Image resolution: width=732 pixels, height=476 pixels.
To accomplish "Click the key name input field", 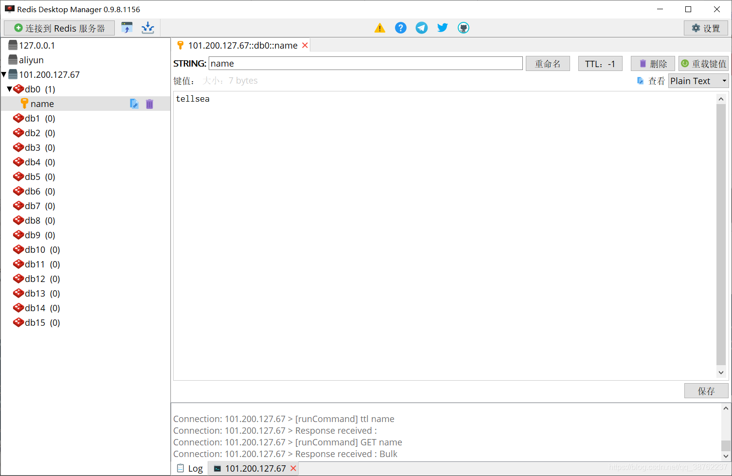I will pos(366,63).
